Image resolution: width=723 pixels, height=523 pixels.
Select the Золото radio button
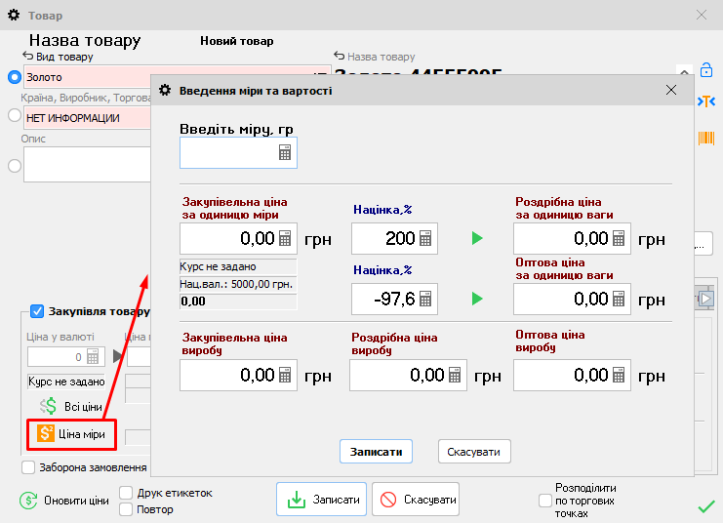point(14,77)
